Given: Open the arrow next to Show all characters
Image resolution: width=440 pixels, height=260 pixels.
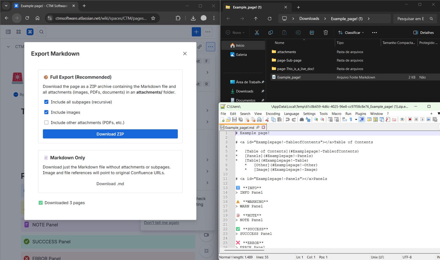Looking at the screenshot, I should [x=356, y=120].
